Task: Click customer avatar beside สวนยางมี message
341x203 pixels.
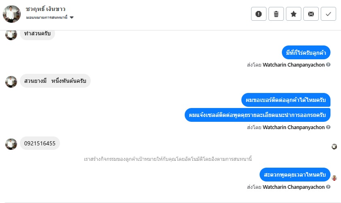Action: 11,82
